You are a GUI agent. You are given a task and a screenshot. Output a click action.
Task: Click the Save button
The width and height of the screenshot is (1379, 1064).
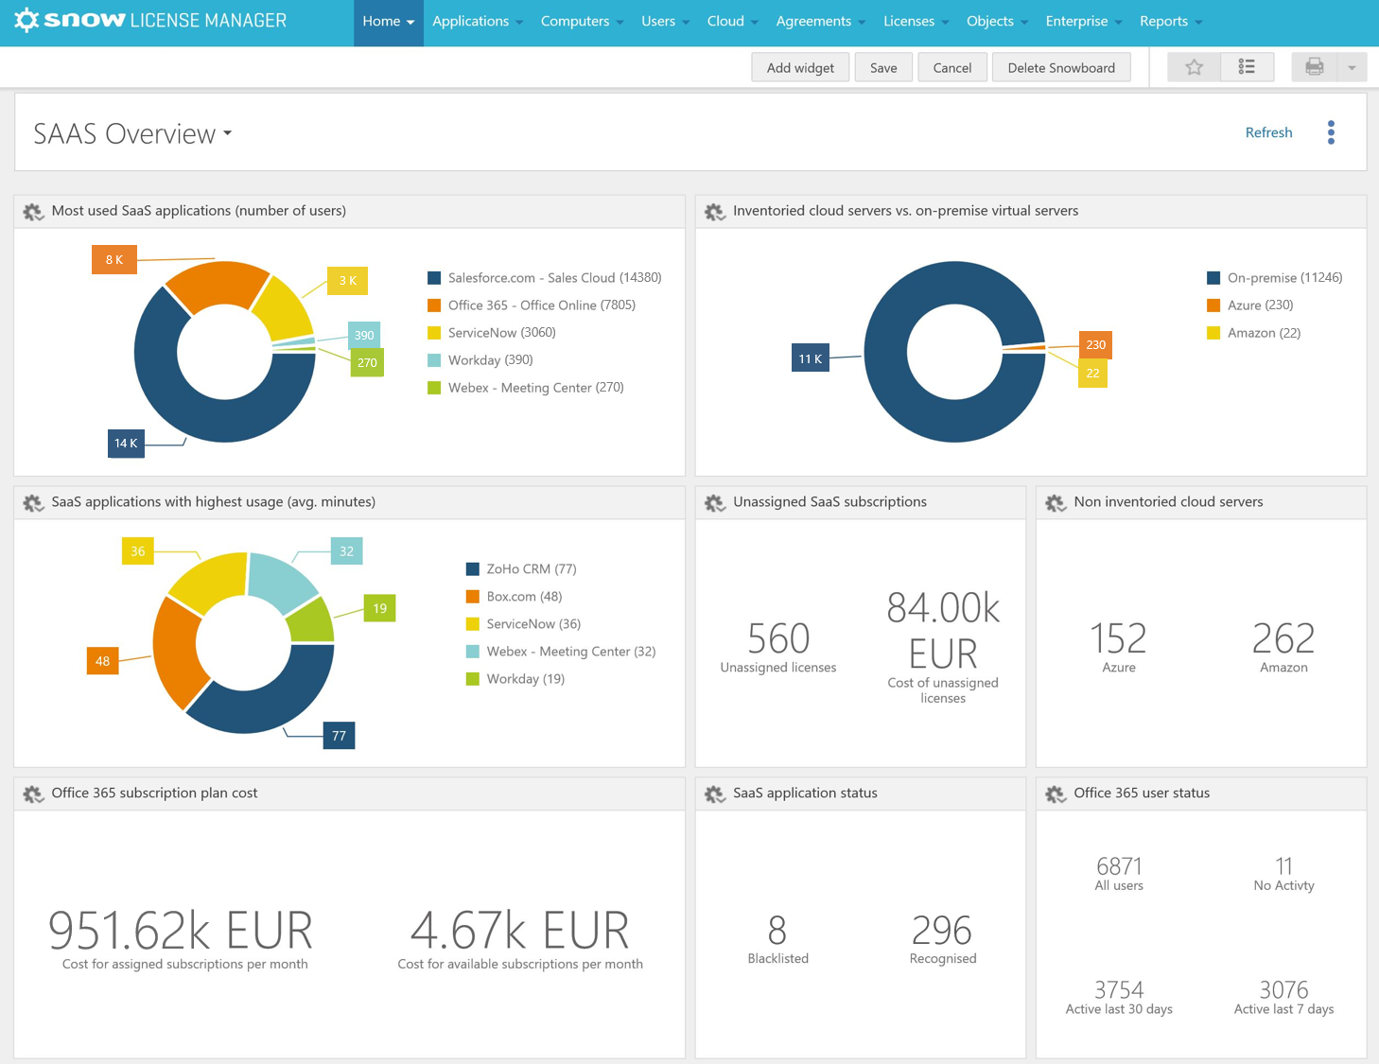pyautogui.click(x=883, y=67)
